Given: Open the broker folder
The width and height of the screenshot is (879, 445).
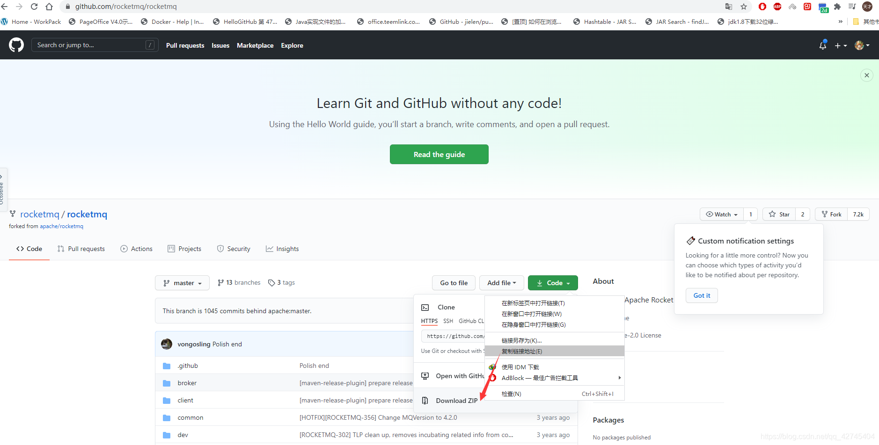Looking at the screenshot, I should [x=187, y=383].
